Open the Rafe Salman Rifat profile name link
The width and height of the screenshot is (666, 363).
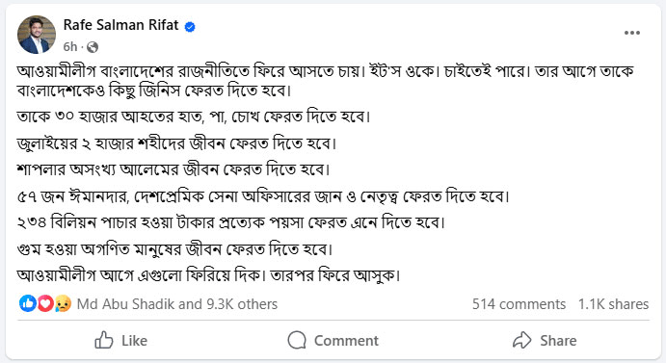pyautogui.click(x=120, y=25)
